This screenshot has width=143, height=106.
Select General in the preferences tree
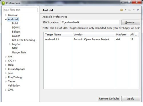[13, 15]
